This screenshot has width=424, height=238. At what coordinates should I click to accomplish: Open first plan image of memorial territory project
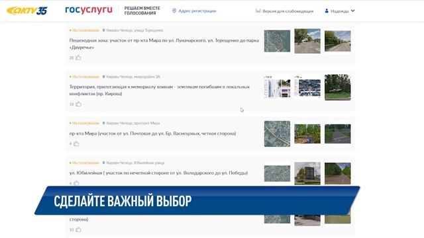277,87
